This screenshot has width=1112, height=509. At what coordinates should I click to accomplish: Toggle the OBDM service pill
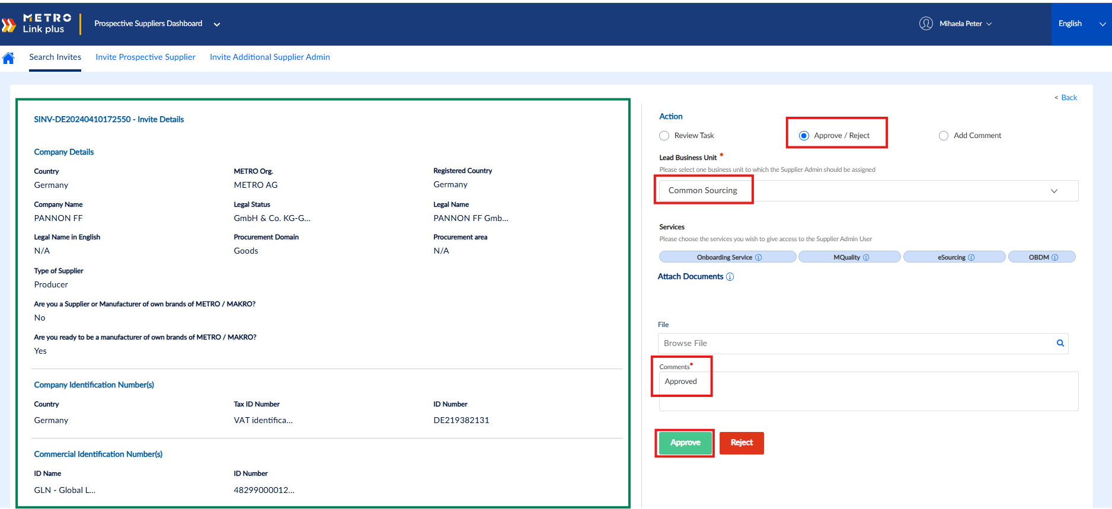[1042, 257]
